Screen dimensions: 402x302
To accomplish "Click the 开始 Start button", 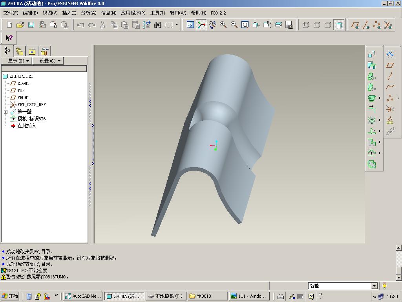I will coord(10,296).
